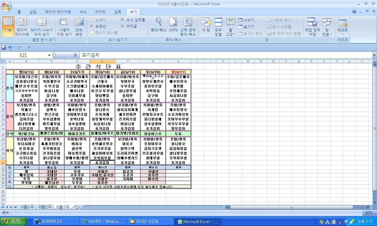Uncheck the 수식 입력줄 checkbox

pos(123,20)
